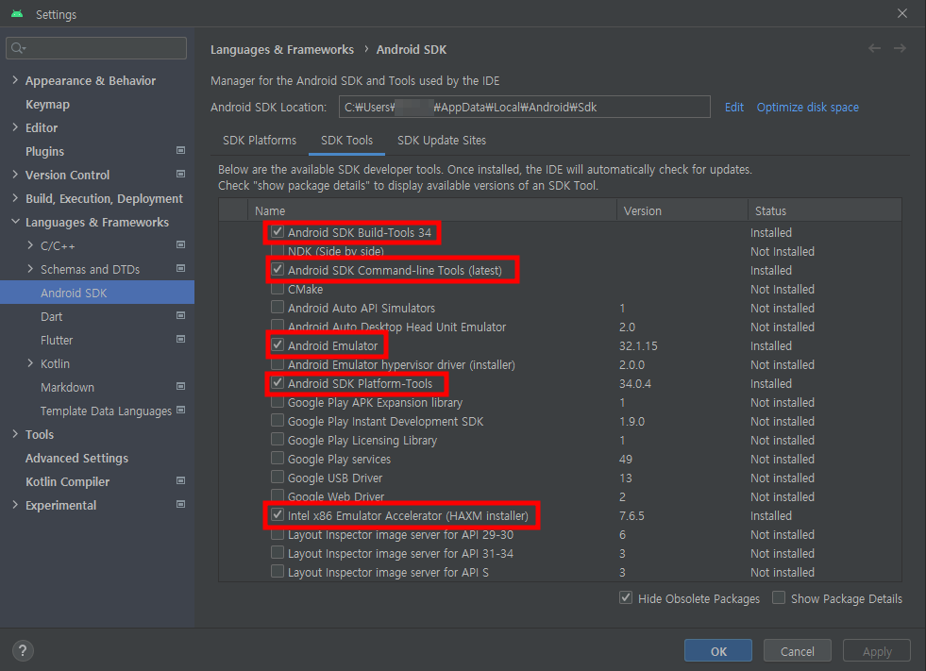Viewport: 926px width, 671px height.
Task: Enable Show Package Details checkbox
Action: (x=779, y=597)
